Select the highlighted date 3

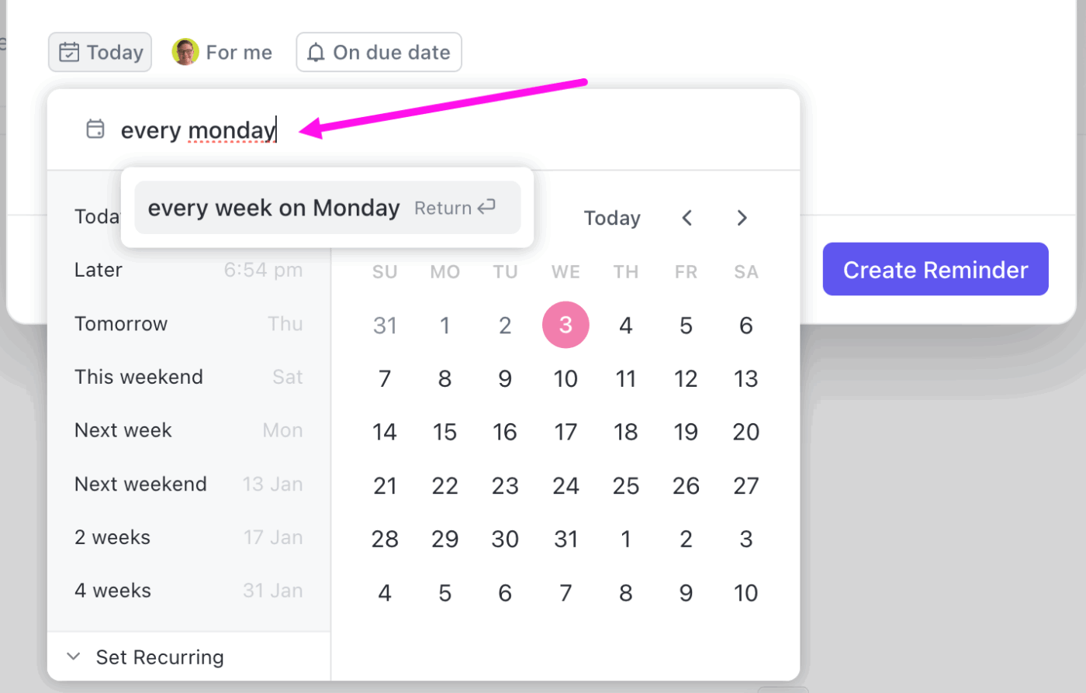(x=565, y=325)
